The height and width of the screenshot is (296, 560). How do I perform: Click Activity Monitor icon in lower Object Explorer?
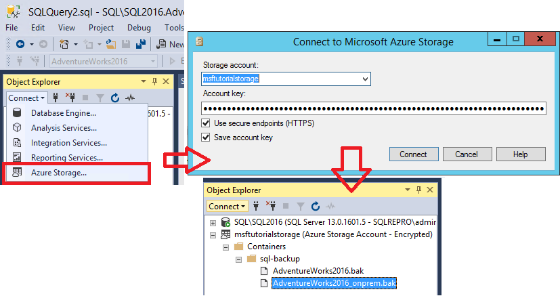[x=330, y=206]
